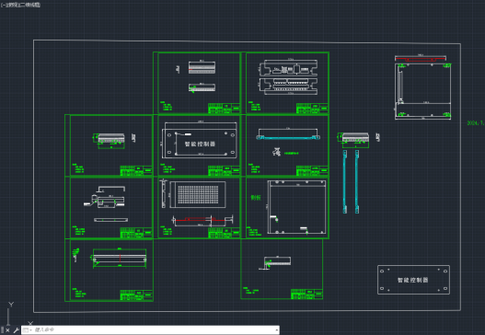
Task: Close the command line window
Action: pyautogui.click(x=7, y=330)
